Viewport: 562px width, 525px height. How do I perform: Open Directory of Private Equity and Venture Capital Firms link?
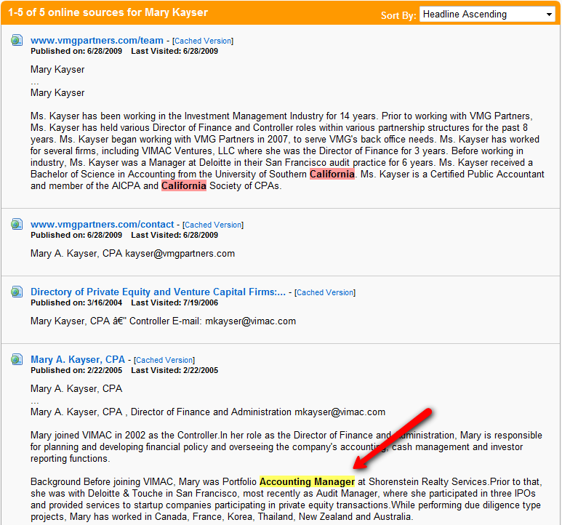[158, 292]
